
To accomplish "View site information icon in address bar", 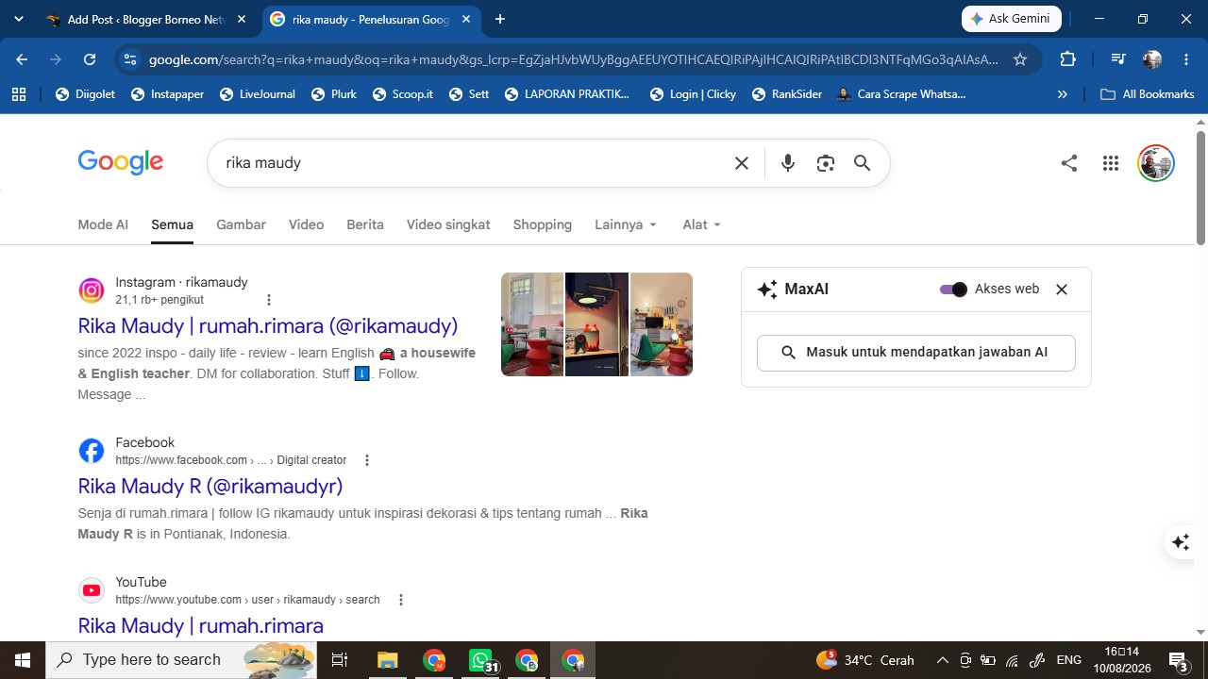I will click(x=130, y=59).
